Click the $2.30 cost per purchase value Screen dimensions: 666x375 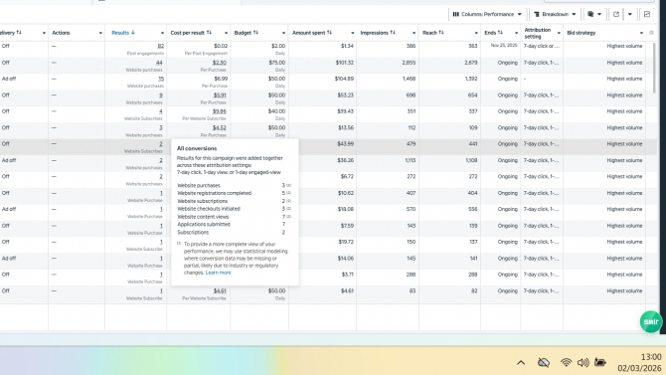pyautogui.click(x=220, y=63)
